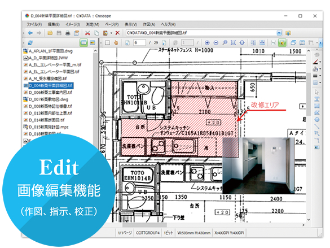Open the pattern fill dropdown arrow

[x=320, y=83]
